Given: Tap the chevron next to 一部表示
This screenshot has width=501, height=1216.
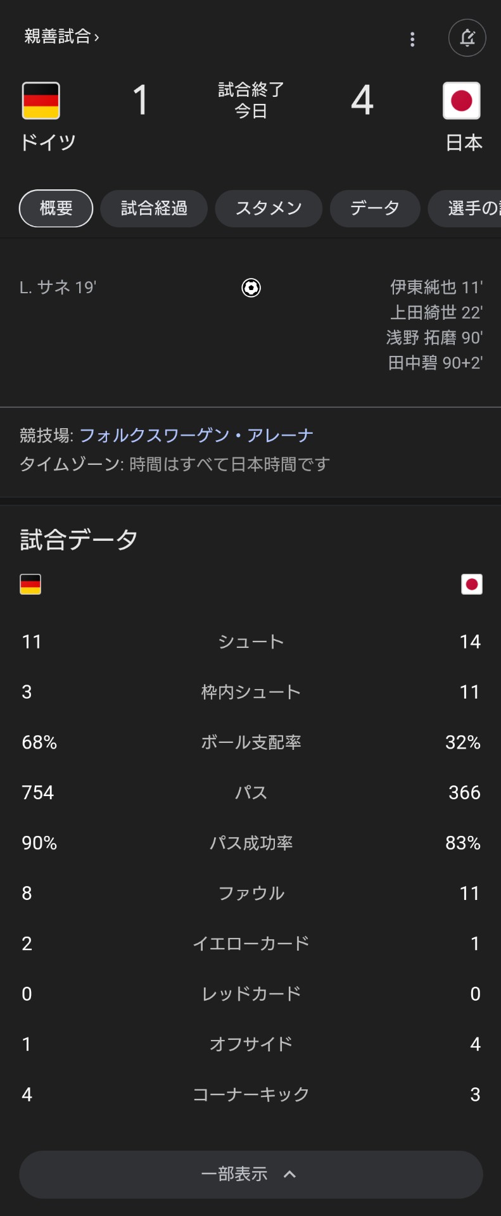Looking at the screenshot, I should (290, 1174).
